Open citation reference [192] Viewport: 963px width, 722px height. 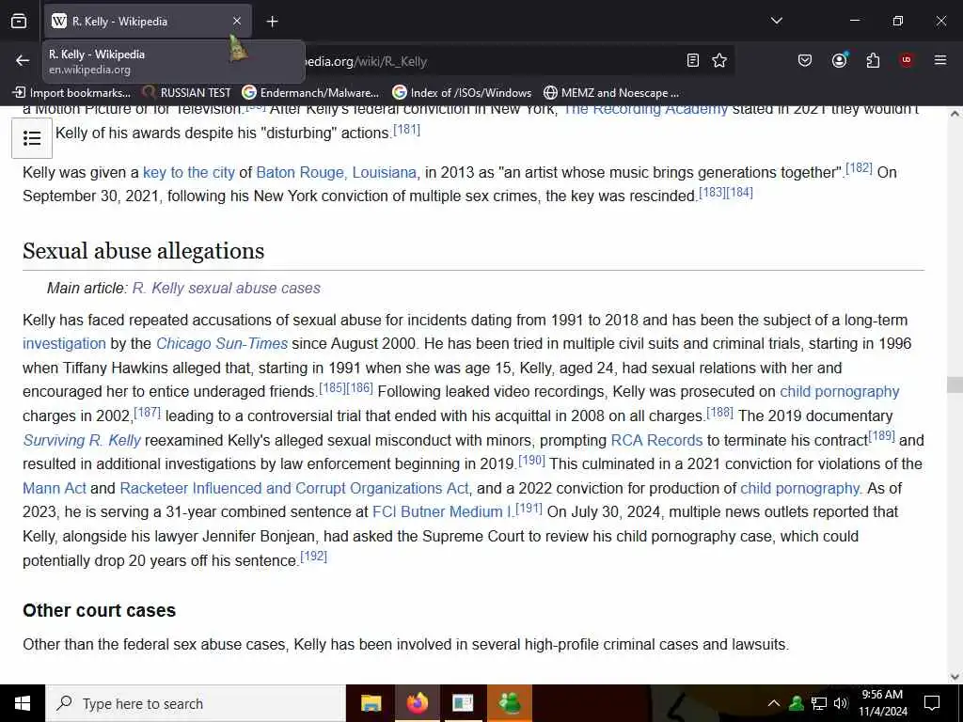pos(314,557)
